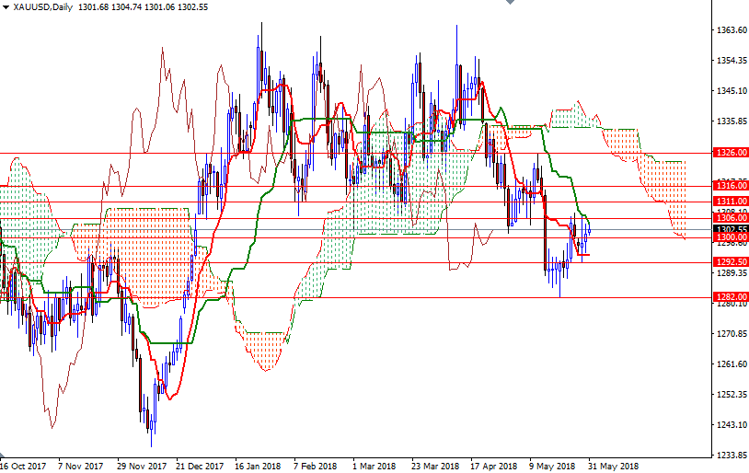Click the 16 Oct 2017 date on time axis

(23, 466)
